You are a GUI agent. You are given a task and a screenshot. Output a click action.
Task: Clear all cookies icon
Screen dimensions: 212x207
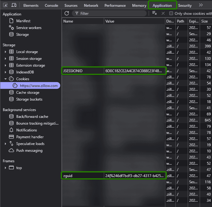click(154, 13)
